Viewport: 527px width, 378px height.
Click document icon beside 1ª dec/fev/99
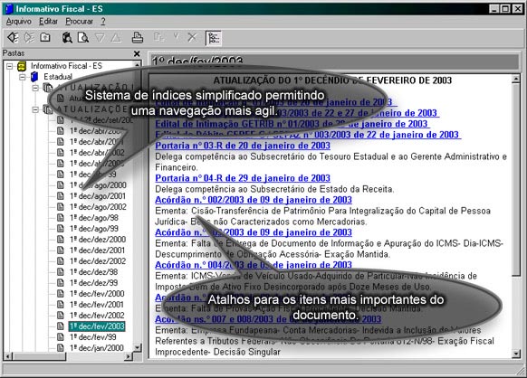(60, 336)
